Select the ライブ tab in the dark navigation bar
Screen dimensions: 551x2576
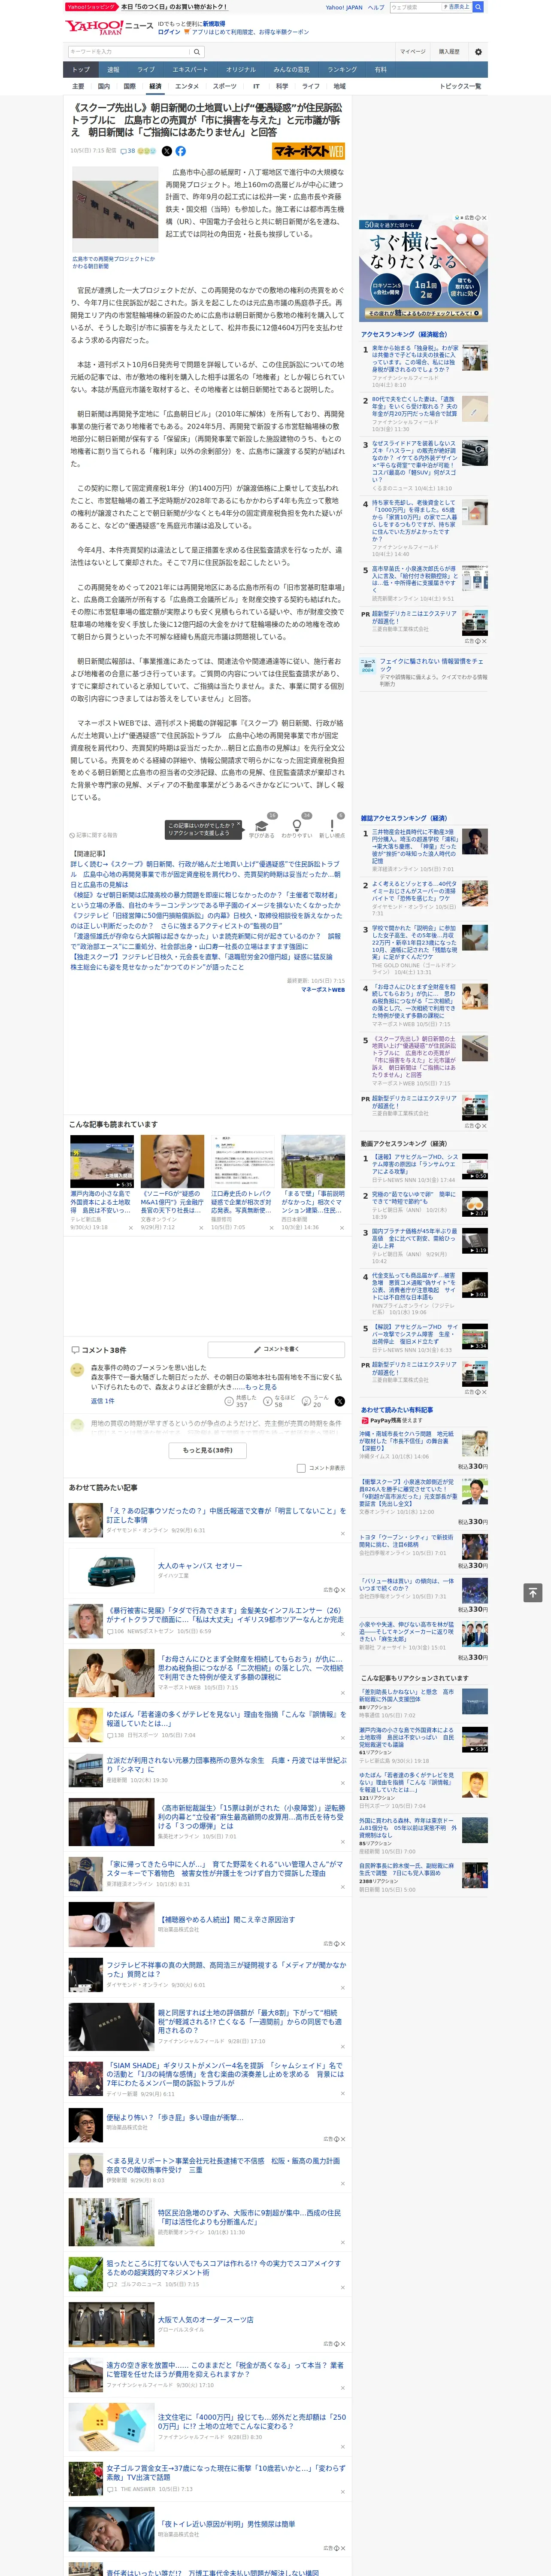click(x=146, y=69)
